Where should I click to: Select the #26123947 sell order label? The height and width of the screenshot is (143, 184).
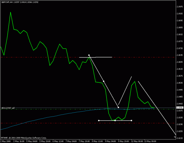8,108
